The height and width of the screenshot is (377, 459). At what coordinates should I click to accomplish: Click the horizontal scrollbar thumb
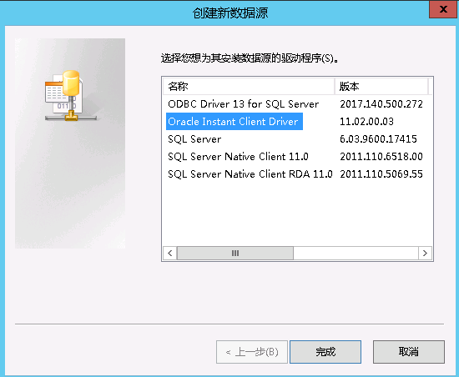coord(235,253)
